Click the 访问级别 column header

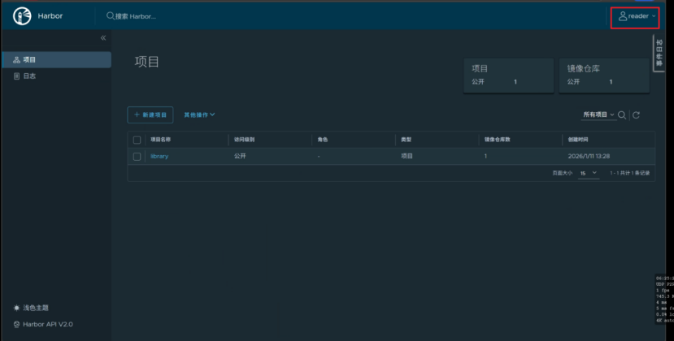coord(244,140)
